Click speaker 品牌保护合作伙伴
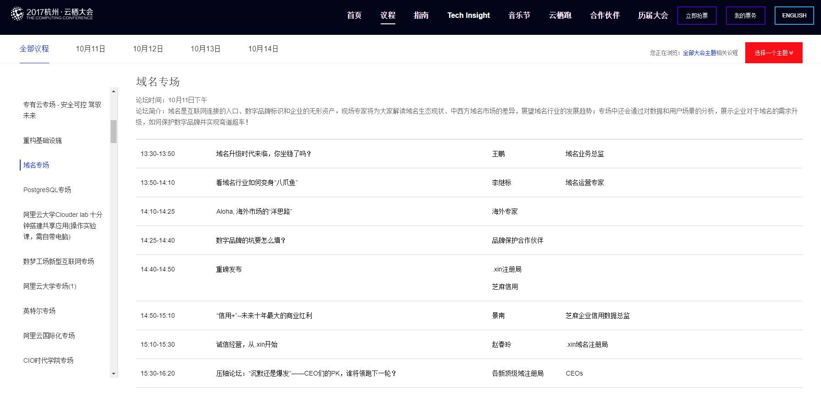The height and width of the screenshot is (398, 821). 517,240
